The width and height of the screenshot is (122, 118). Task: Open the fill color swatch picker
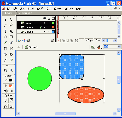[11, 86]
